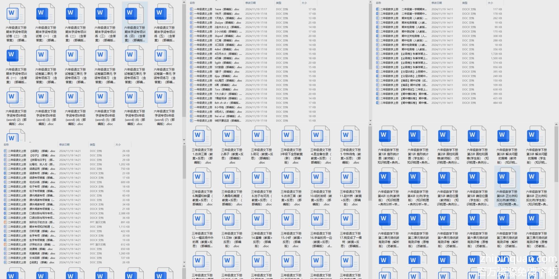The width and height of the screenshot is (559, 279).
Task: Sort 二年级数学上册 list by 类型 column
Action: point(465,3)
